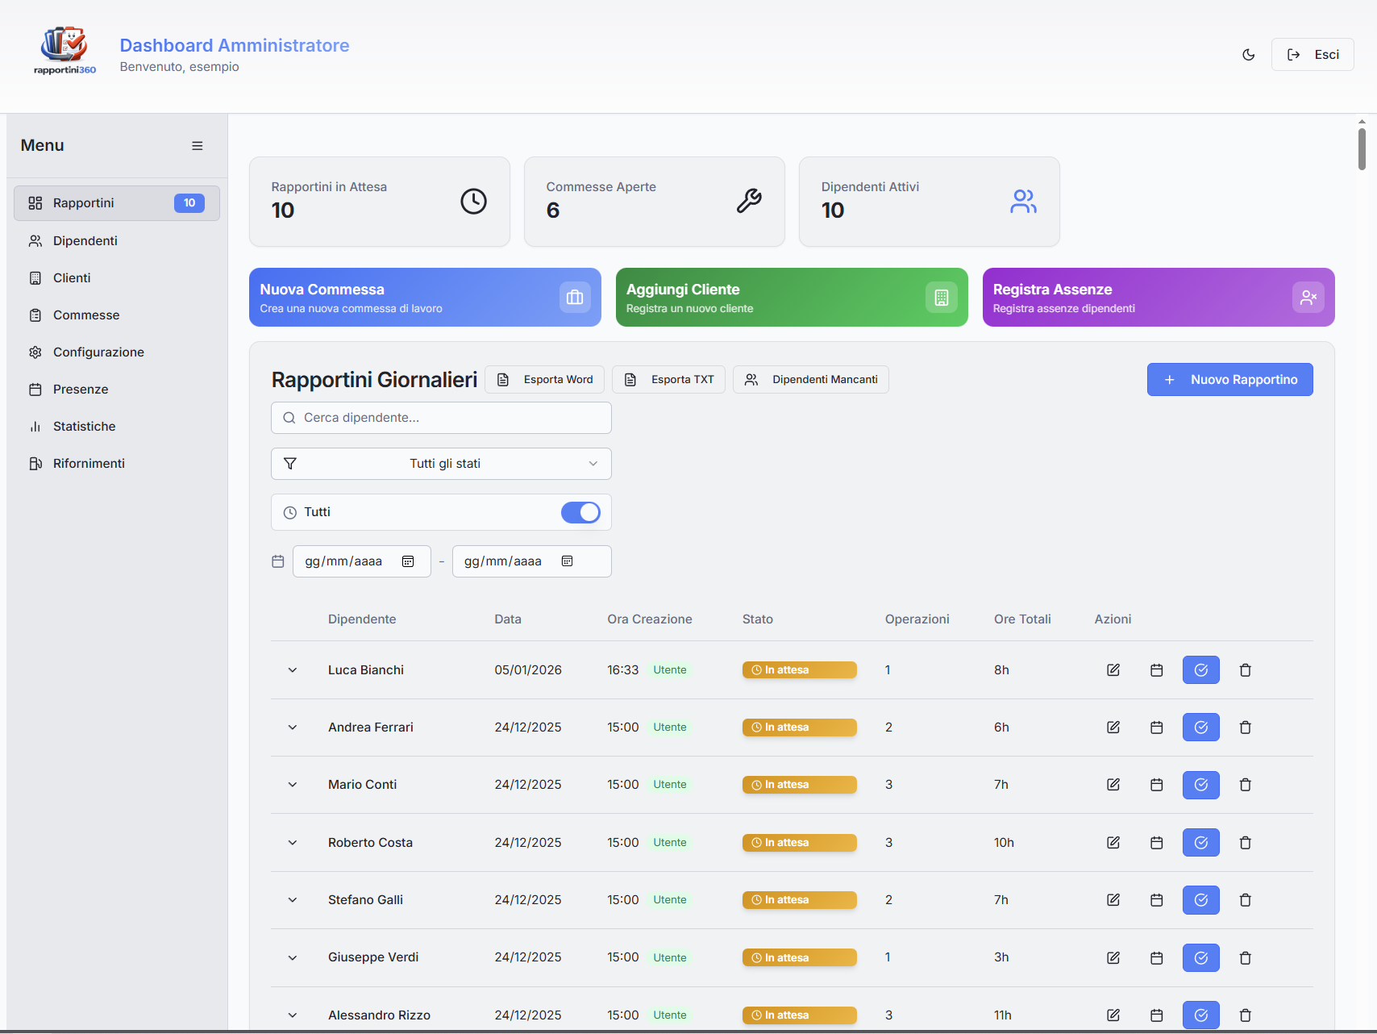1377x1034 pixels.
Task: Expand Roberto Costa row details
Action: (x=293, y=843)
